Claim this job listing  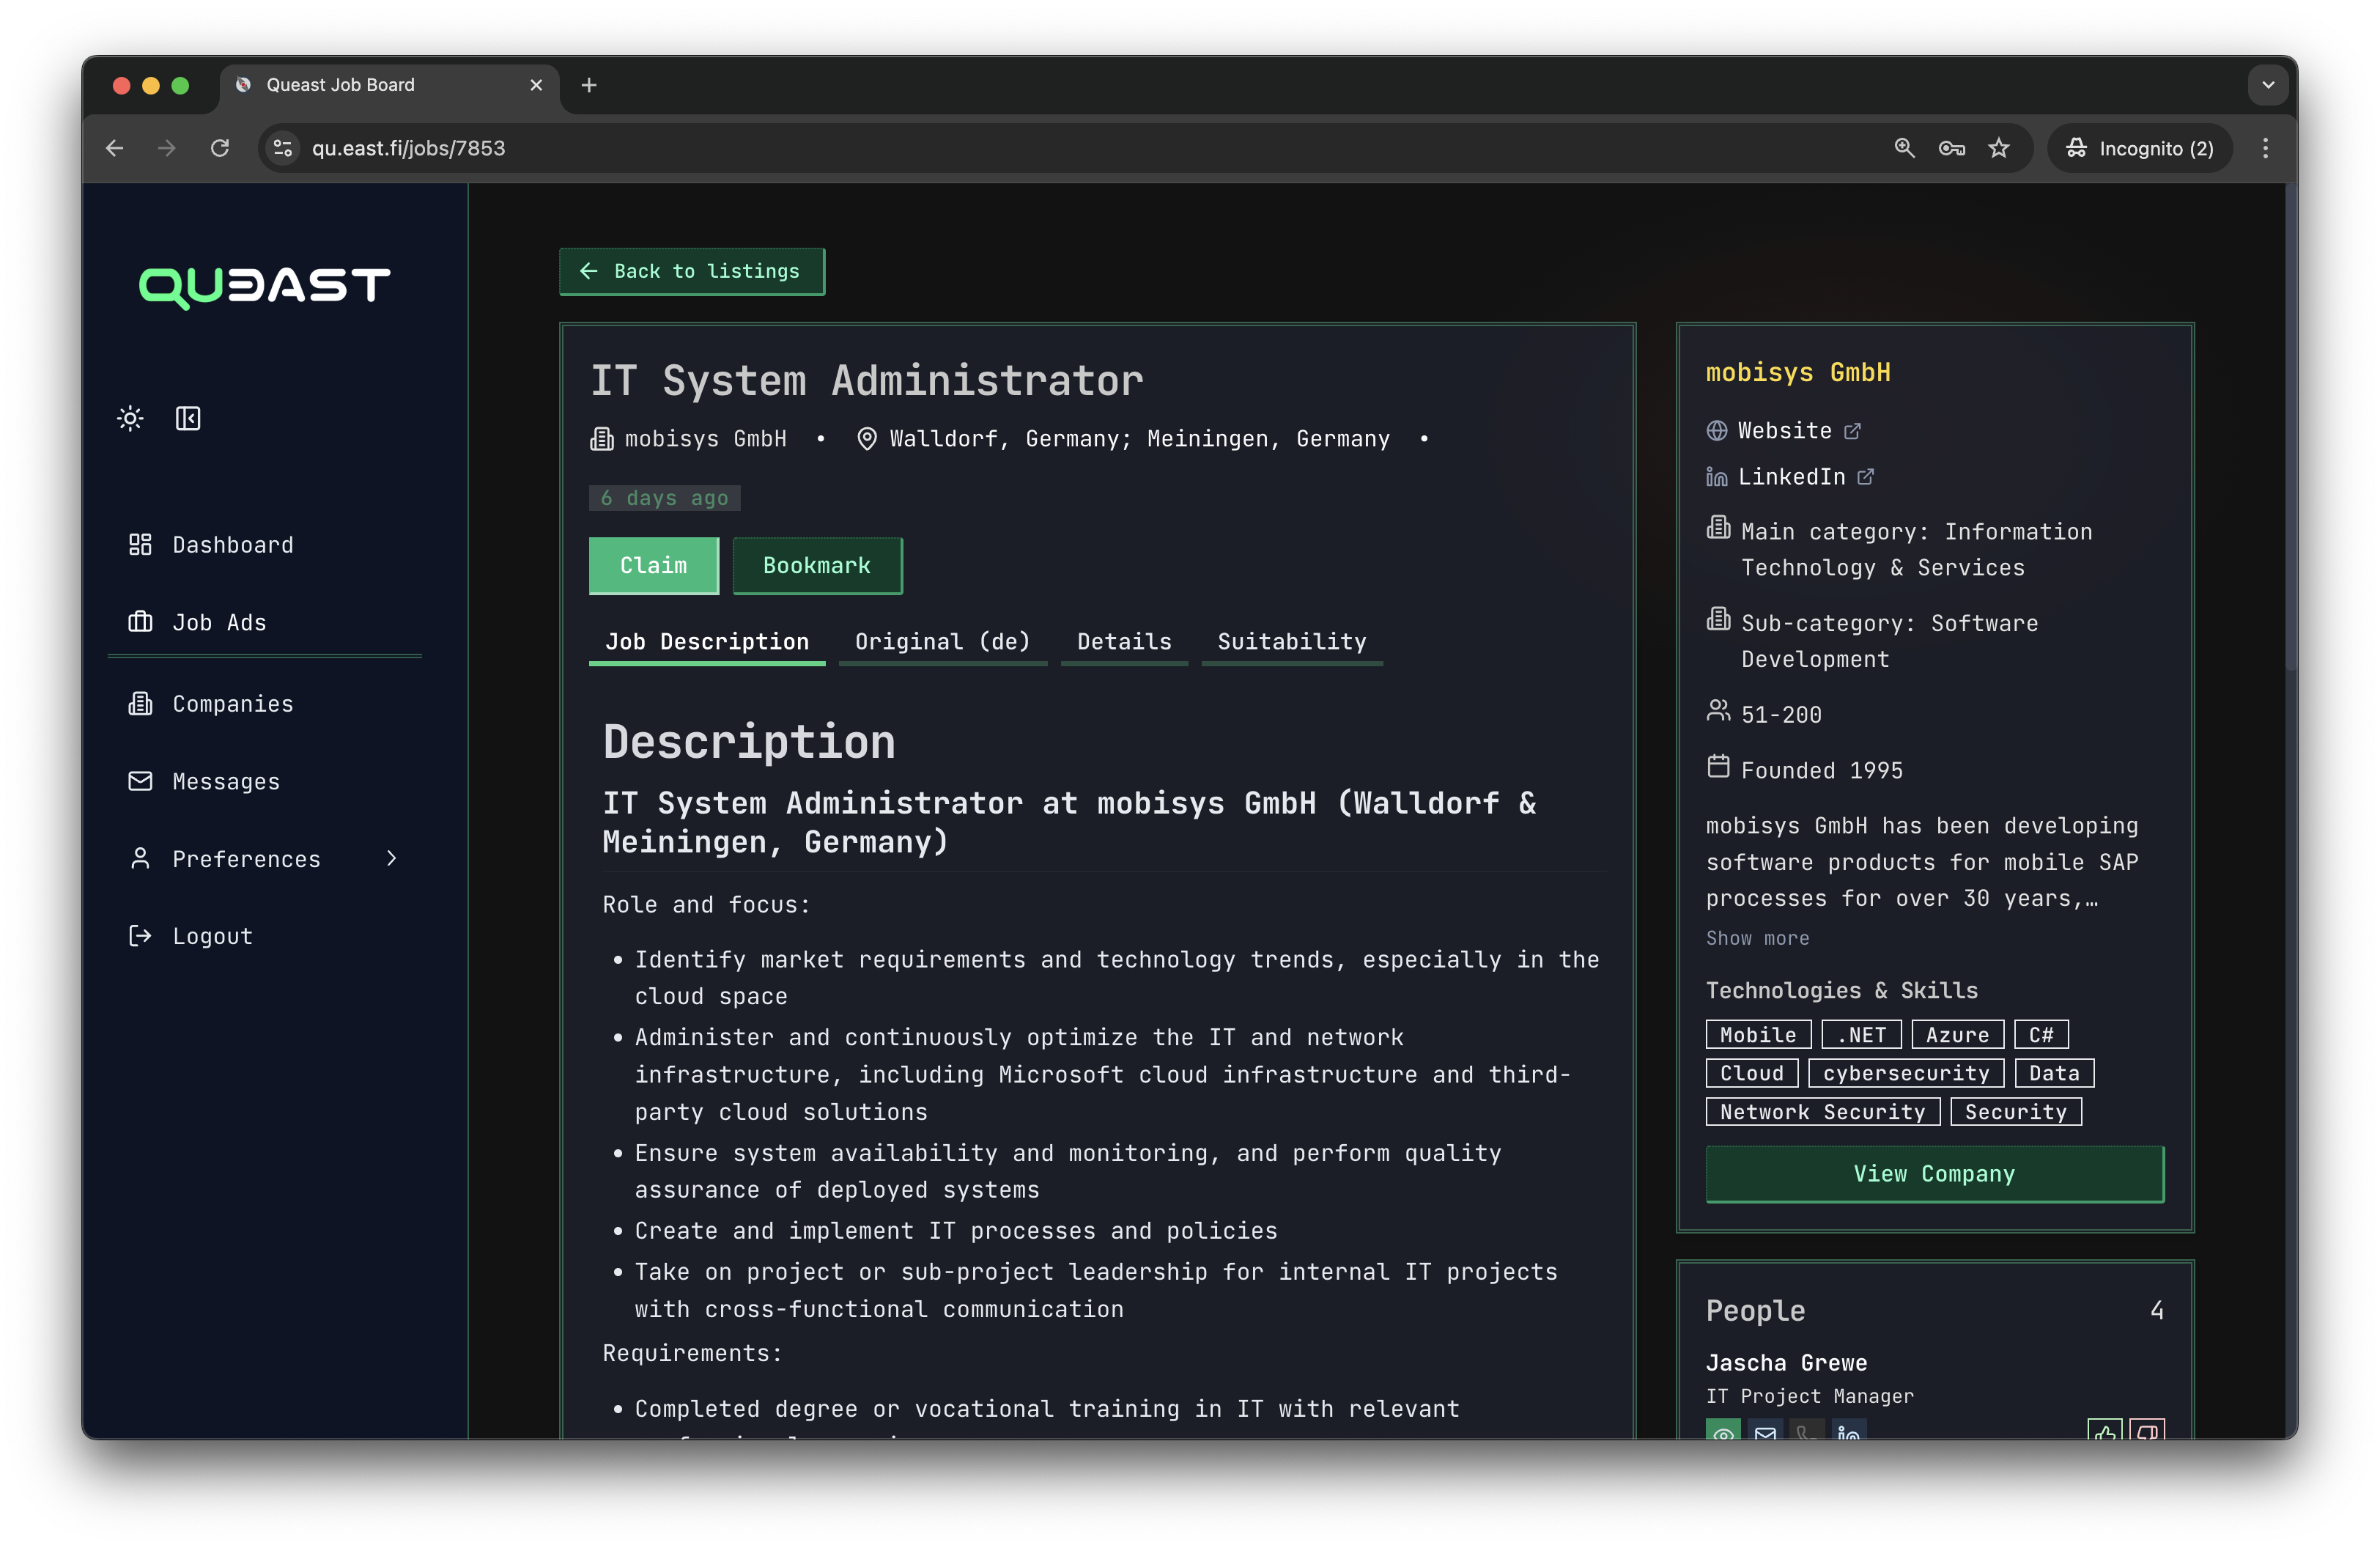(654, 565)
